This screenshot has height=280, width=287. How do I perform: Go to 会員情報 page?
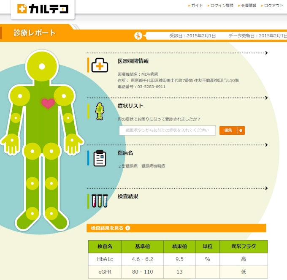coord(248,5)
